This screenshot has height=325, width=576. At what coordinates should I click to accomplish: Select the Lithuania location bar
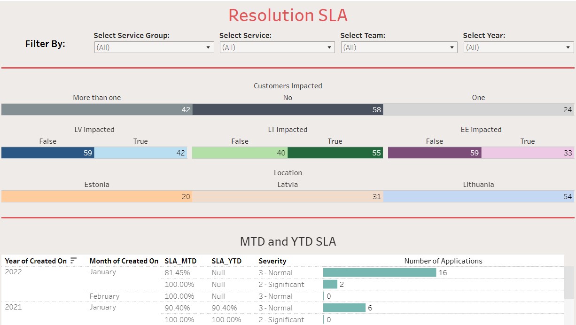click(x=478, y=196)
